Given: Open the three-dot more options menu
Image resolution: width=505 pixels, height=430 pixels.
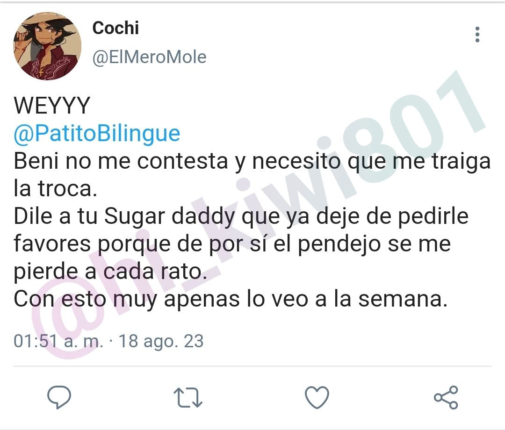Looking at the screenshot, I should click(x=477, y=35).
